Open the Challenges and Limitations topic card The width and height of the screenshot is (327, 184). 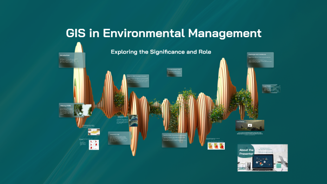(260, 60)
